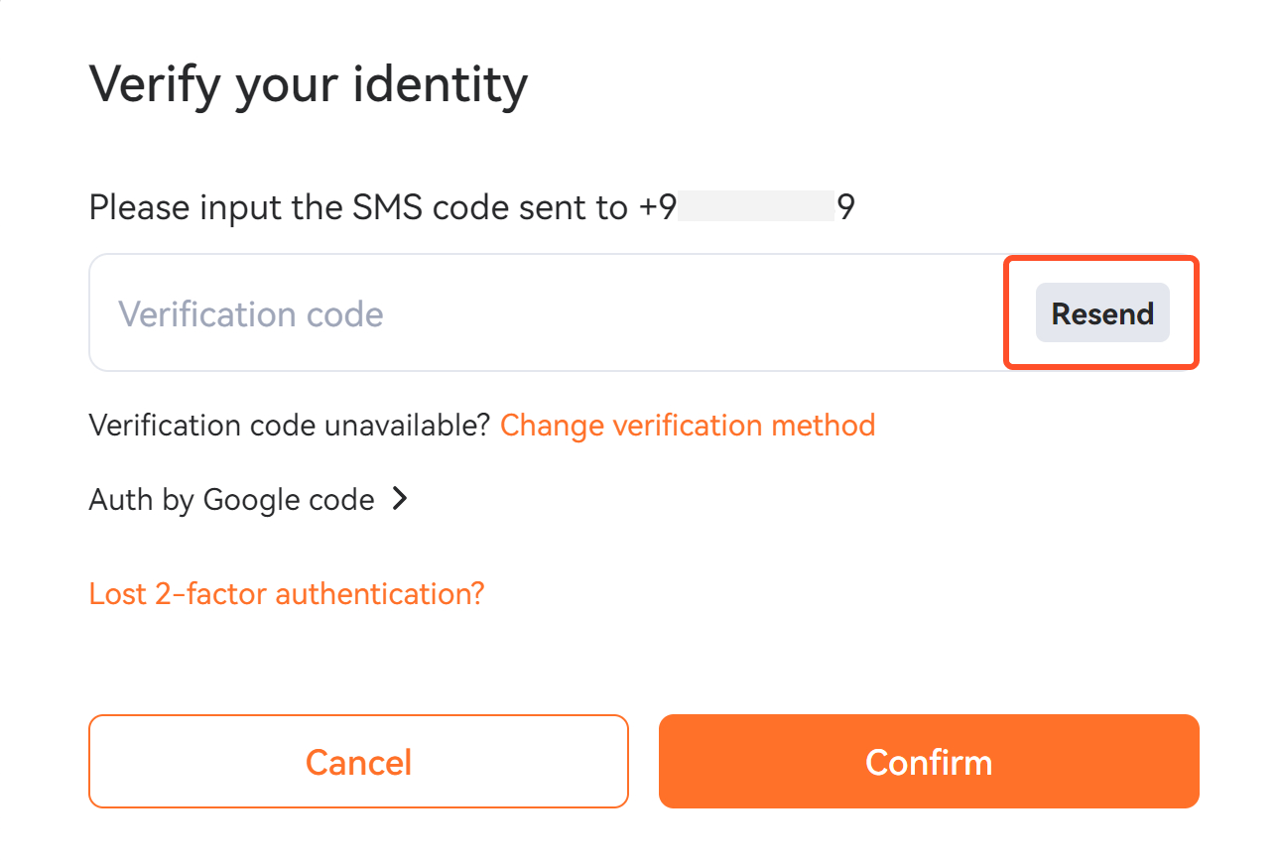The height and width of the screenshot is (865, 1280).
Task: Select Auth by Google code option
Action: (232, 500)
